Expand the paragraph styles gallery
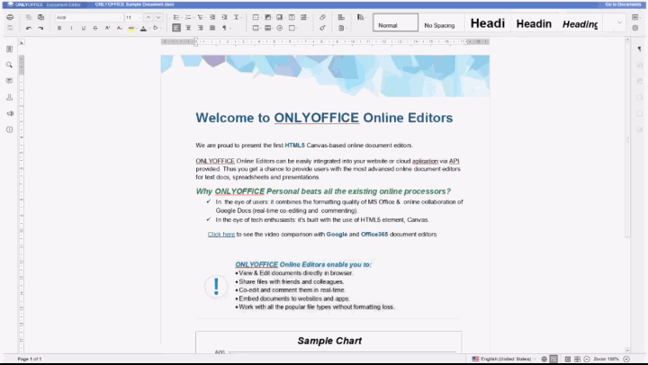648x365 pixels. point(618,23)
